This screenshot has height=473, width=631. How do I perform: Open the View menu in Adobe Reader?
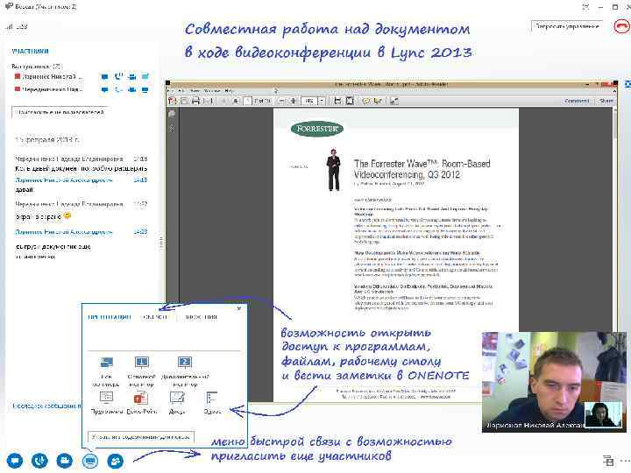(x=195, y=91)
